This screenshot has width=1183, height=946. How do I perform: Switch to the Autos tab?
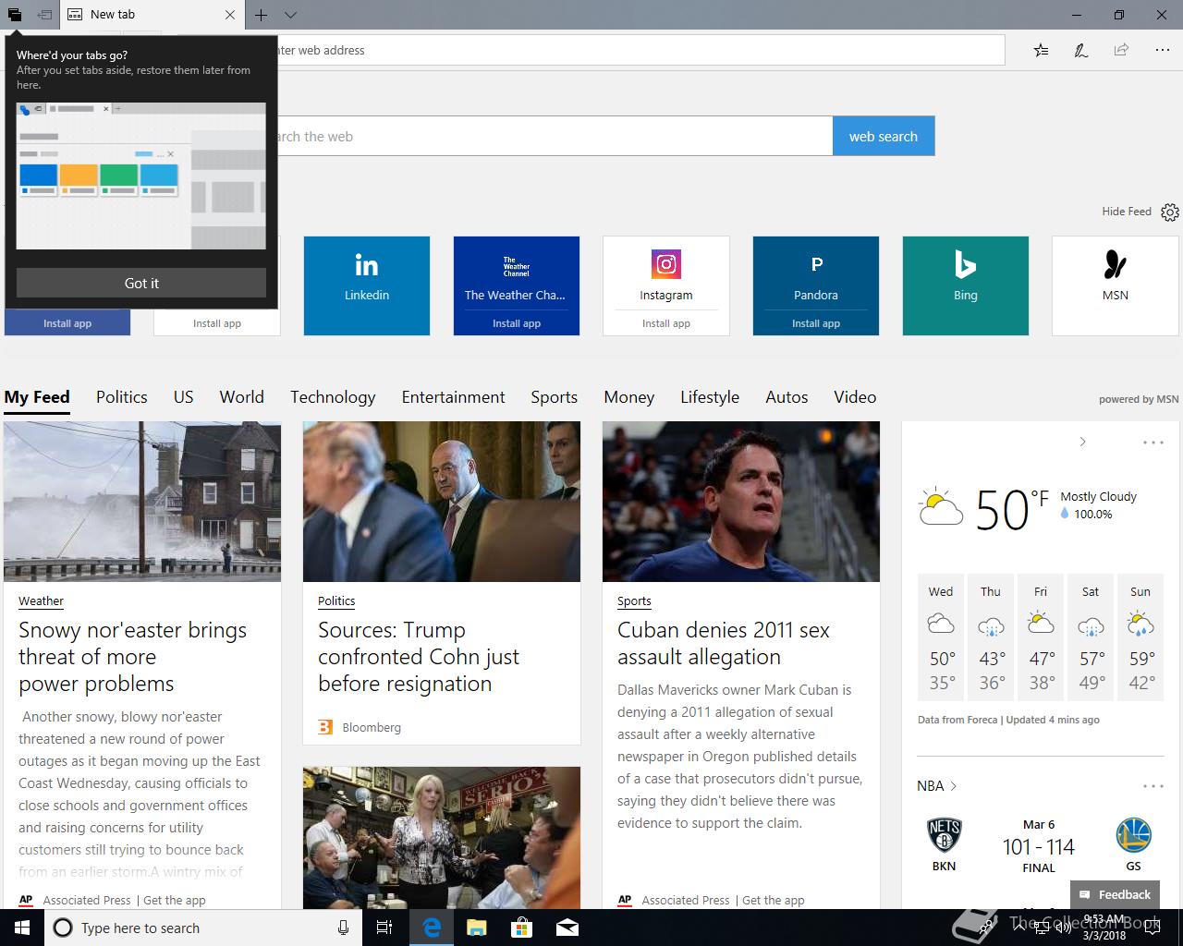pyautogui.click(x=787, y=397)
